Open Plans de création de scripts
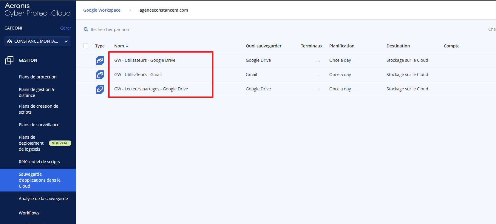The image size is (496, 224). click(38, 109)
